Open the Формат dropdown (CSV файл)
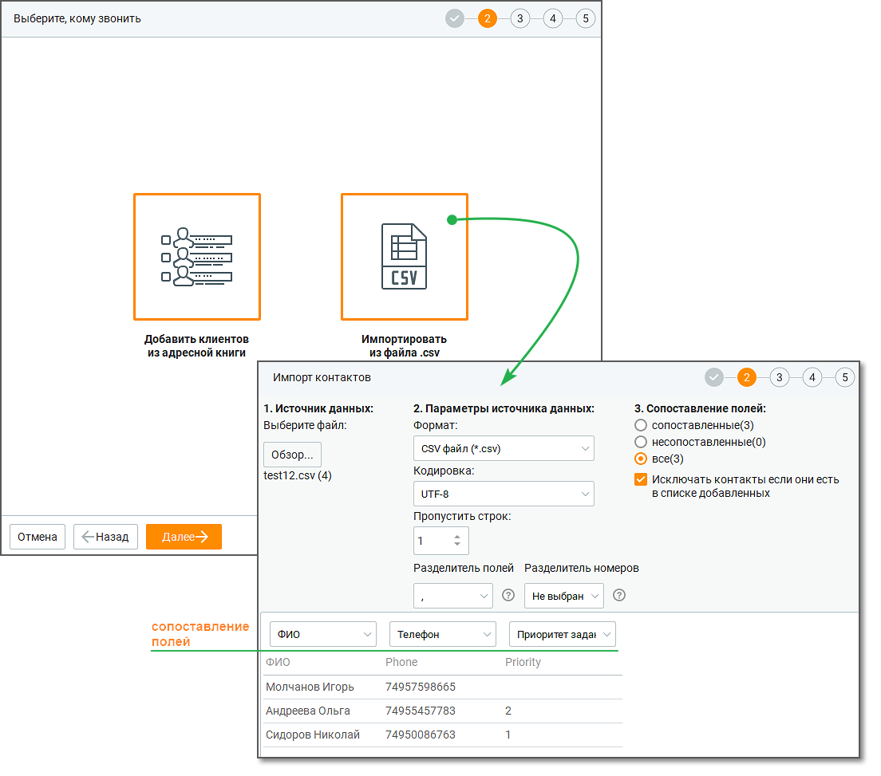881x776 pixels. click(504, 449)
